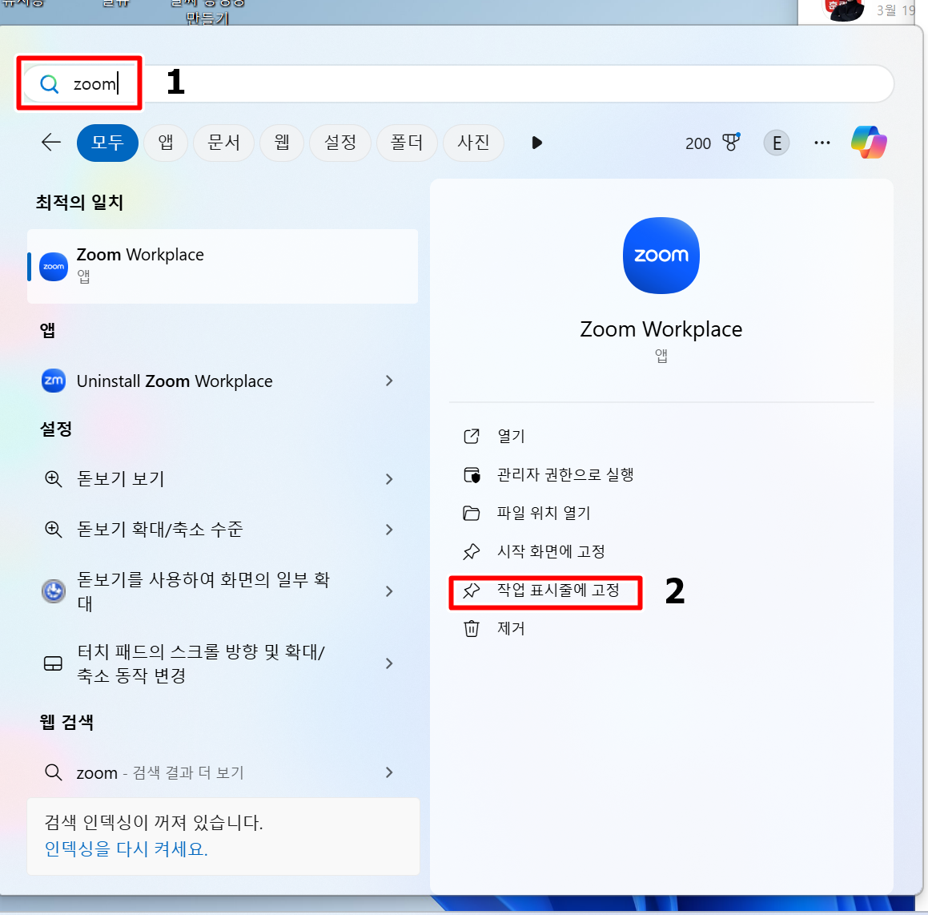Switch to the 웹 filter tab
This screenshot has height=915, width=928.
(x=282, y=143)
